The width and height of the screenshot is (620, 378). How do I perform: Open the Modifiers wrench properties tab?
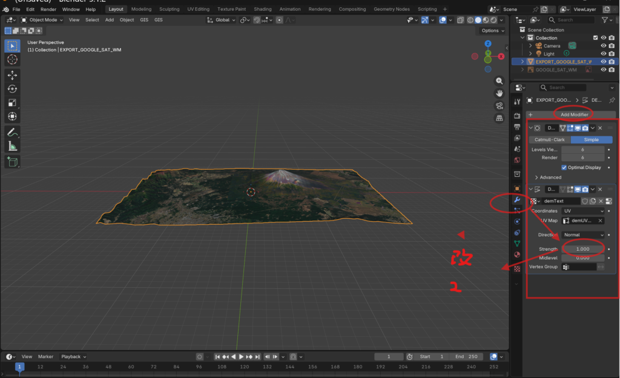tap(517, 200)
